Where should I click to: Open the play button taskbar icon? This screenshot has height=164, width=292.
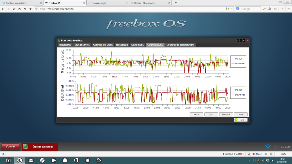tap(54, 160)
